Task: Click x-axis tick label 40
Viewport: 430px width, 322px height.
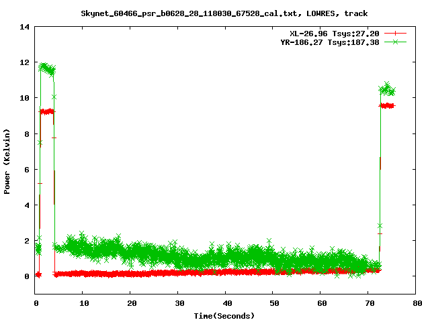Action: coord(227,303)
